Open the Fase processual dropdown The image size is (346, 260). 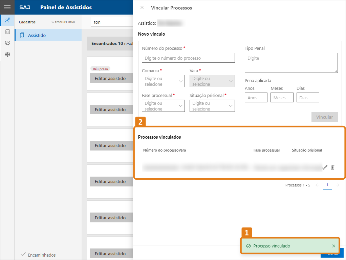163,106
